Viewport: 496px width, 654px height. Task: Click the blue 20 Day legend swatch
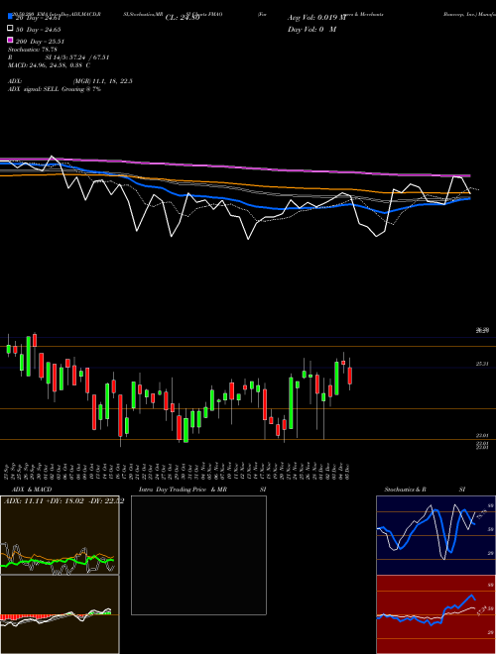[x=11, y=16]
